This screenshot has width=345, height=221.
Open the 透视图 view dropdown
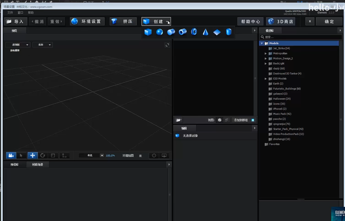(x=18, y=45)
